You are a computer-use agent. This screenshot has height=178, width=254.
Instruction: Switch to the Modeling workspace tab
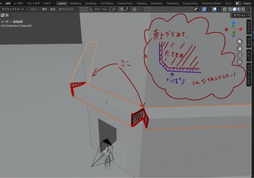(x=75, y=3)
